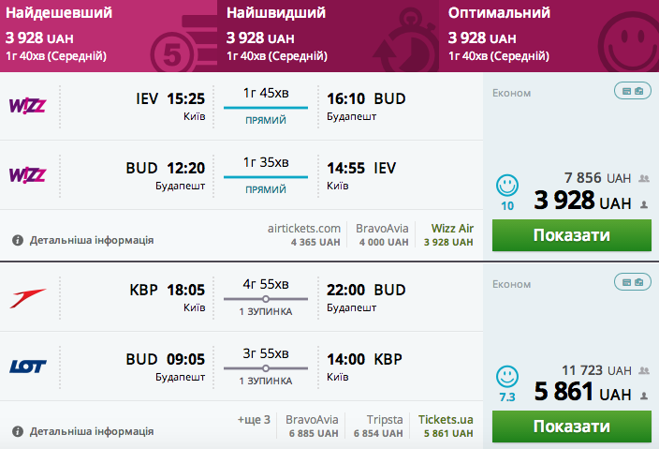659x449 pixels.
Task: Select Tripsta price 6 854 UAH
Action: point(378,426)
